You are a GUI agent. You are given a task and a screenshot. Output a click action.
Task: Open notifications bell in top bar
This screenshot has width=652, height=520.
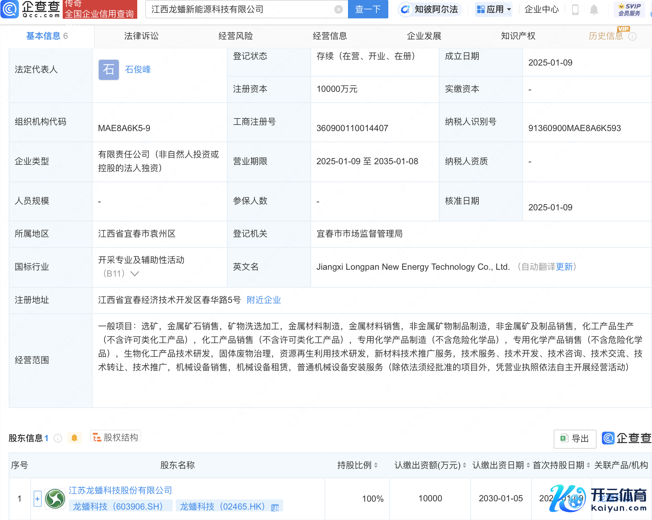[594, 10]
